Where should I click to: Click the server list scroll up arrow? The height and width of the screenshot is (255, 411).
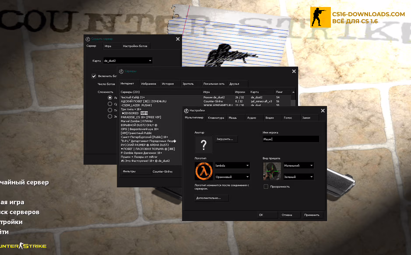click(293, 92)
